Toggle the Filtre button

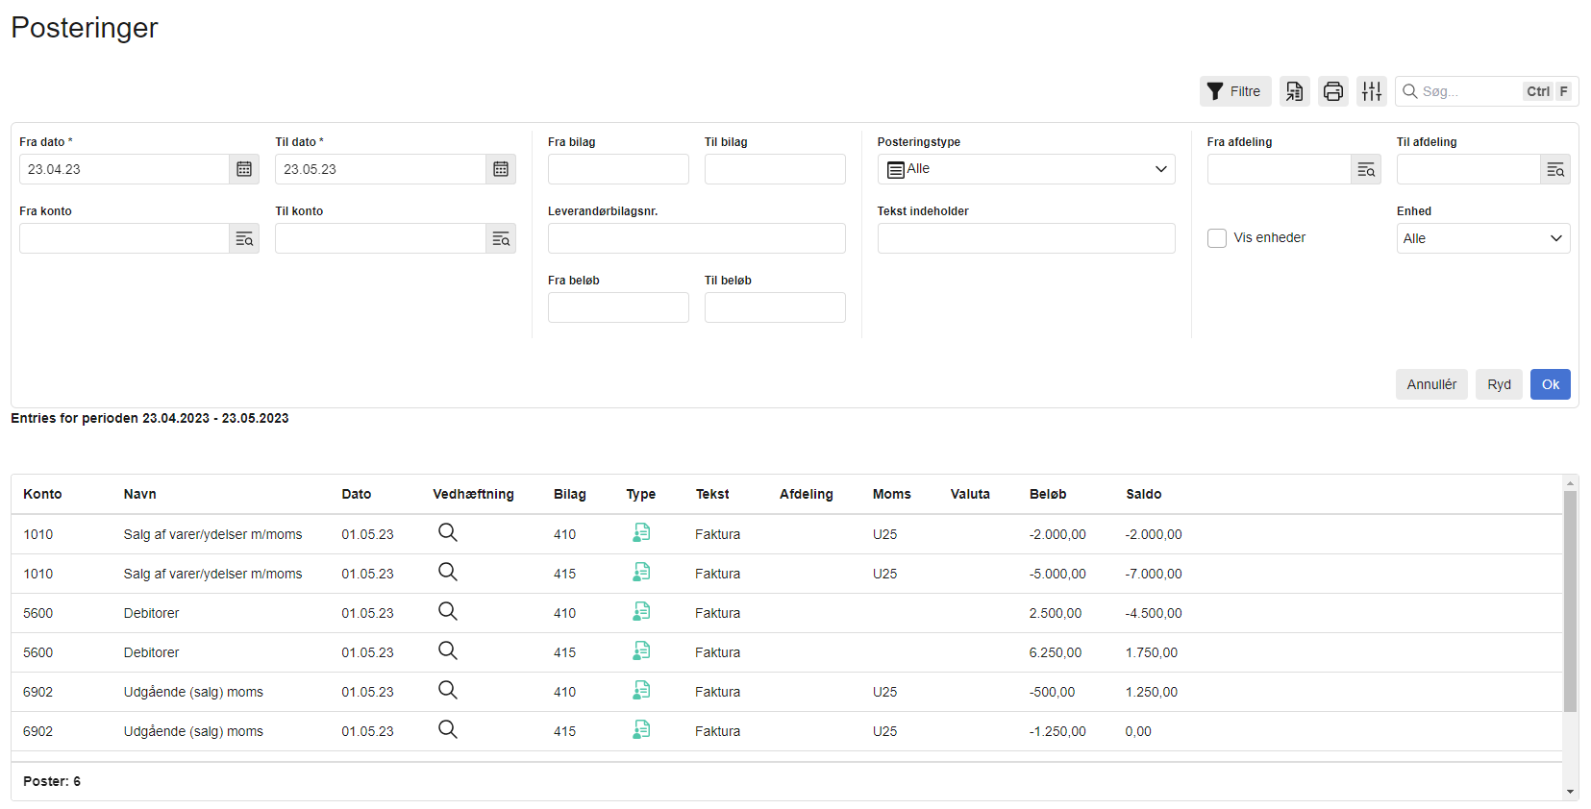point(1234,91)
